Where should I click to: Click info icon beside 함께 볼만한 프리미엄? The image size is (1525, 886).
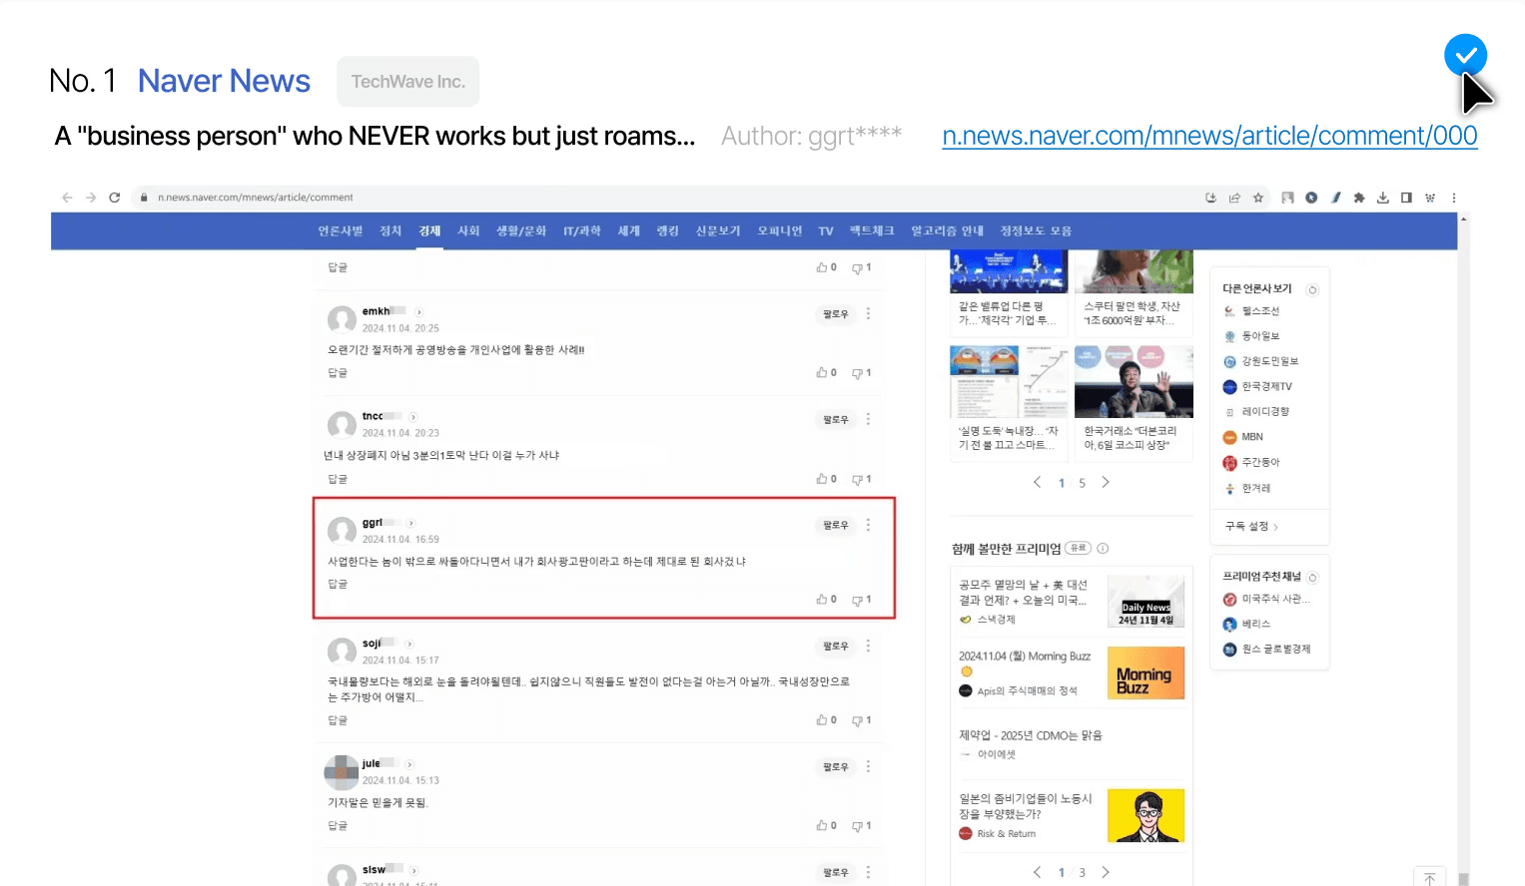[1103, 548]
